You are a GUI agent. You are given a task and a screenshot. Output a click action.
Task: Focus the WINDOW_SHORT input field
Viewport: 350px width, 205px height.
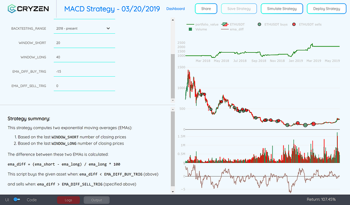click(x=84, y=42)
